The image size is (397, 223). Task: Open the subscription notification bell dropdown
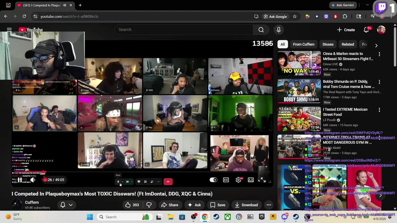click(x=66, y=205)
